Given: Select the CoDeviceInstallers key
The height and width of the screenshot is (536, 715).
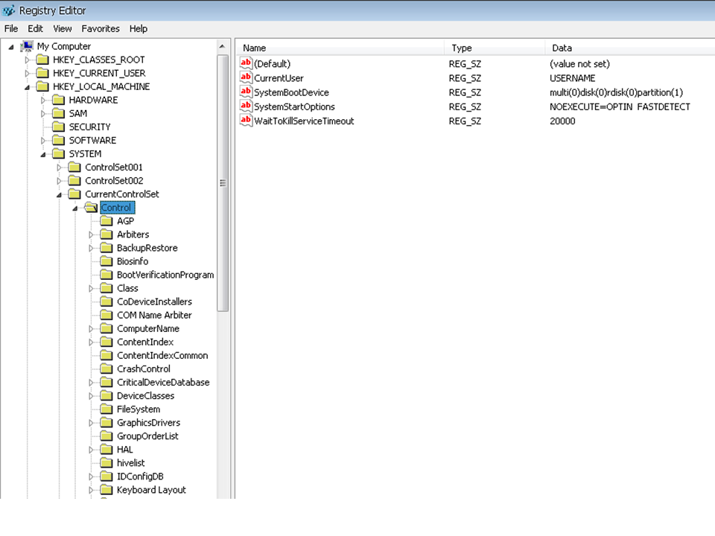Looking at the screenshot, I should click(x=154, y=301).
